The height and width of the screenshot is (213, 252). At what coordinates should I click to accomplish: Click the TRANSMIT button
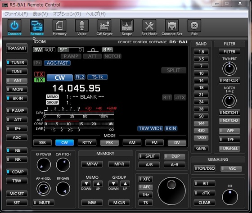coord(17,48)
